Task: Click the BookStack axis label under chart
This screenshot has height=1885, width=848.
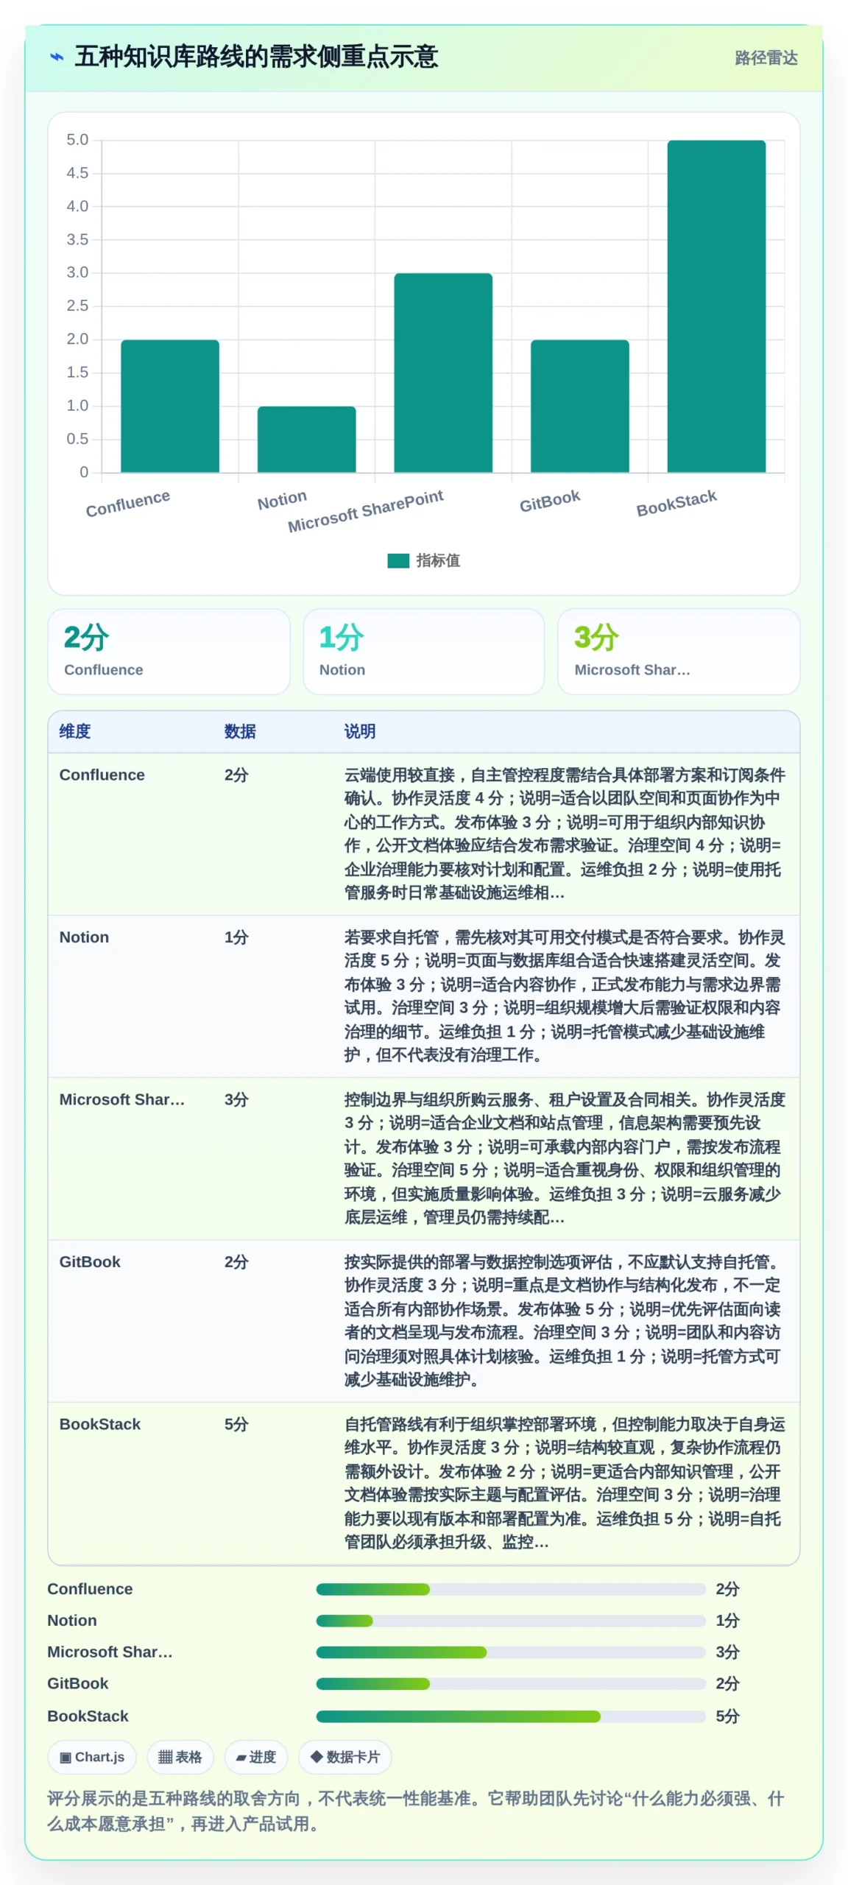Action: [676, 504]
